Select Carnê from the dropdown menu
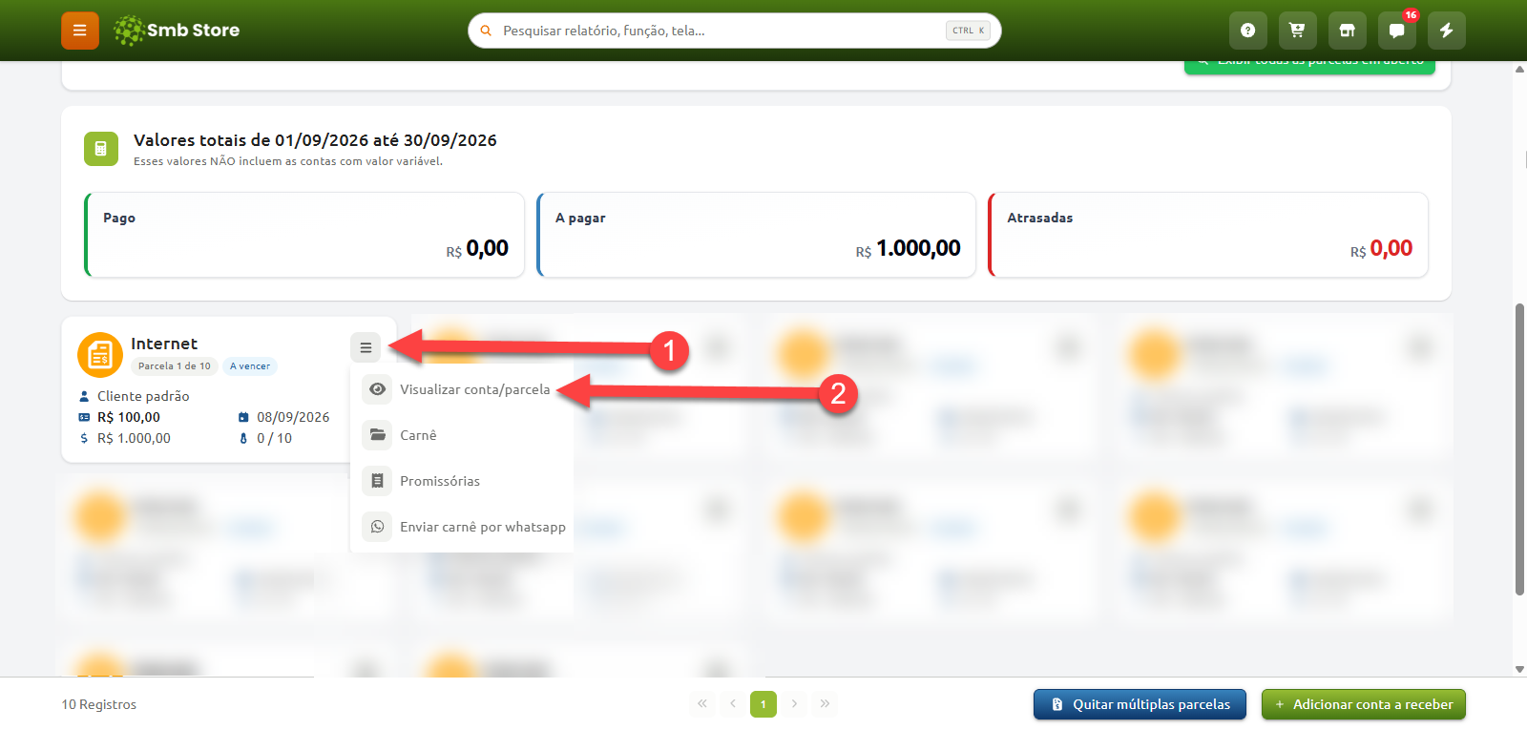1527x730 pixels. (x=418, y=435)
